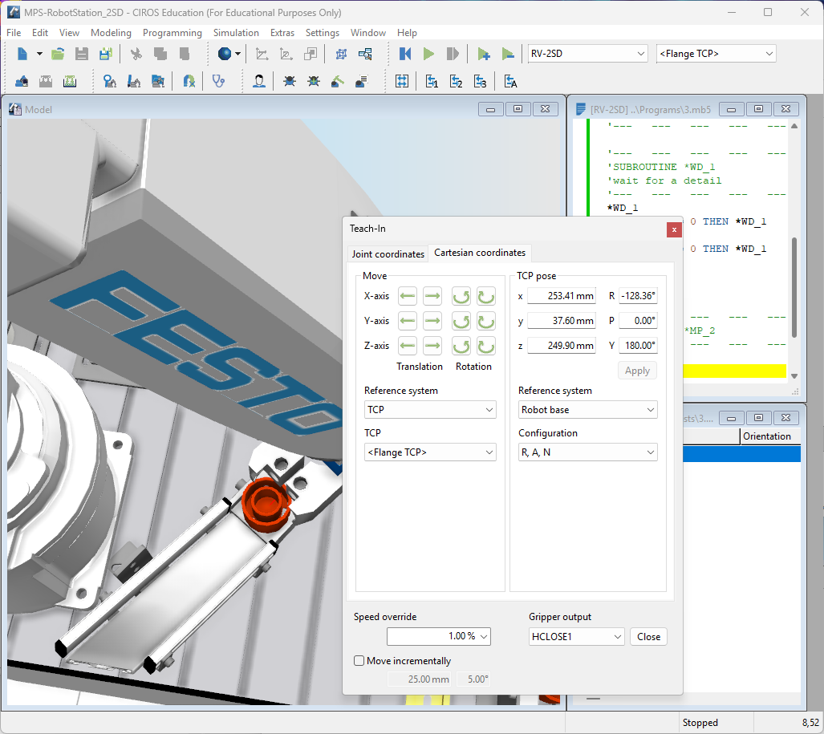The height and width of the screenshot is (734, 824).
Task: Click the blue bug debug icon
Action: point(289,82)
